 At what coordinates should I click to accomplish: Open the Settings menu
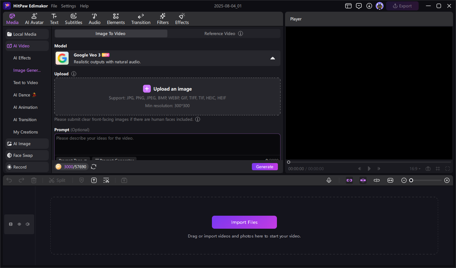coord(68,6)
